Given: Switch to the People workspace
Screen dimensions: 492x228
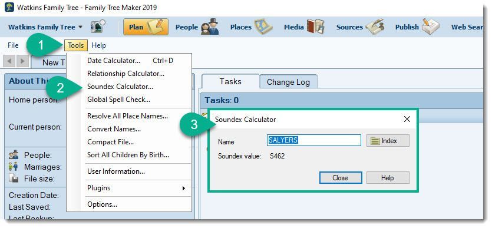Looking at the screenshot, I should pos(197,27).
